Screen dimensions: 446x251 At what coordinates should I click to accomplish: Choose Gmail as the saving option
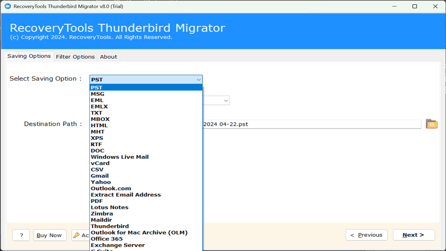[x=146, y=176]
